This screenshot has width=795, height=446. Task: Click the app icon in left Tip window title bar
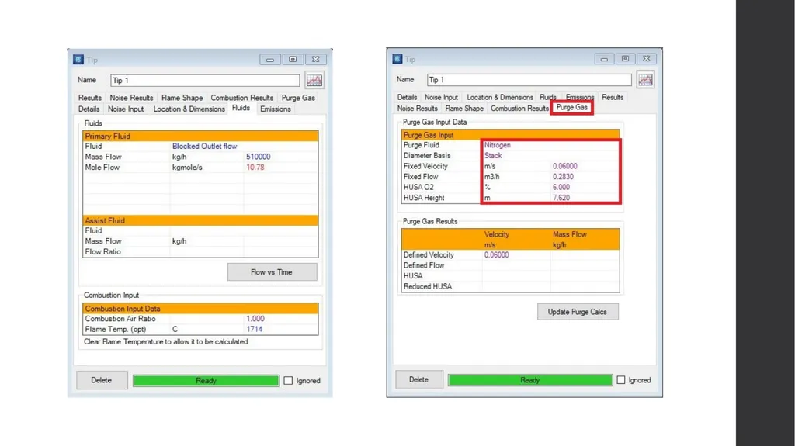pos(78,60)
